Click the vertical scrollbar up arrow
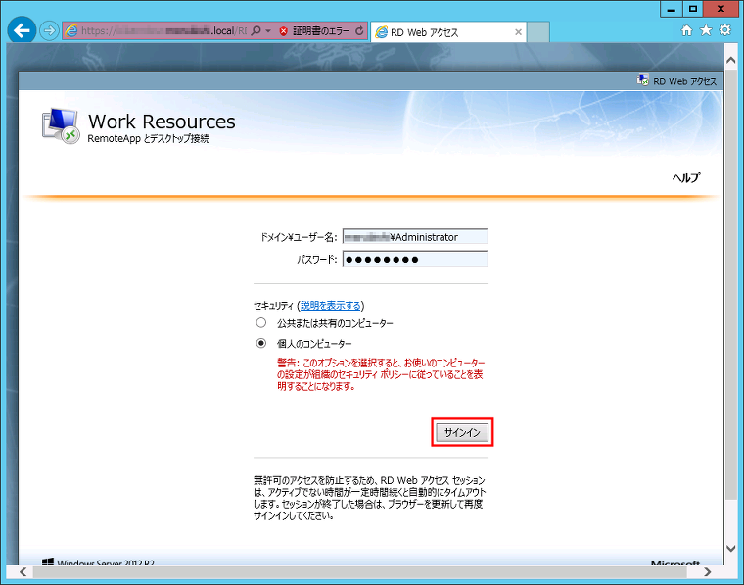 click(x=730, y=61)
